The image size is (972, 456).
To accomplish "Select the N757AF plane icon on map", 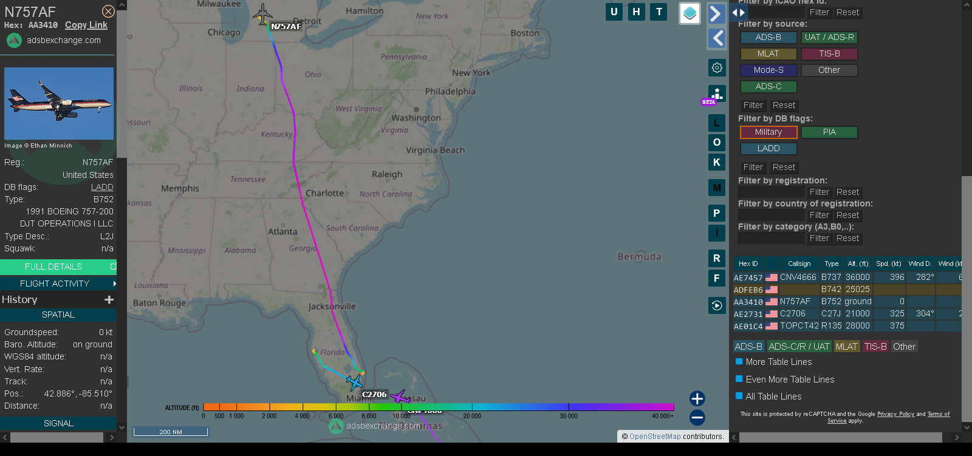I will [262, 13].
